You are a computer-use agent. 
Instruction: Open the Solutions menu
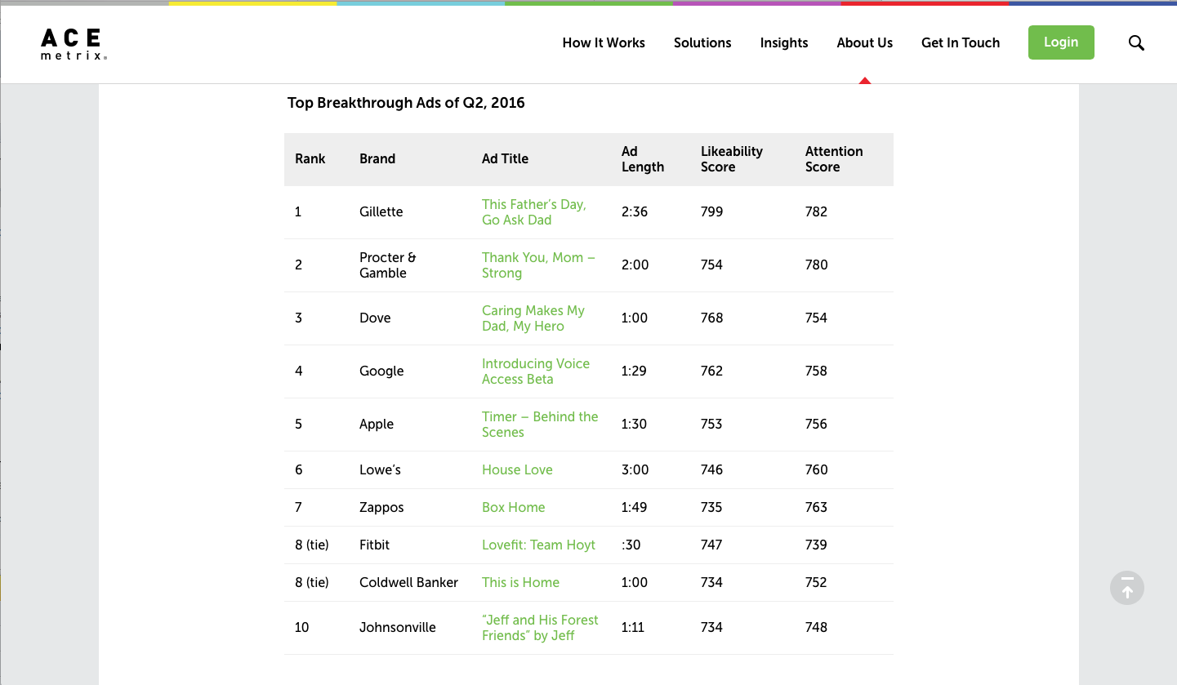click(x=702, y=43)
